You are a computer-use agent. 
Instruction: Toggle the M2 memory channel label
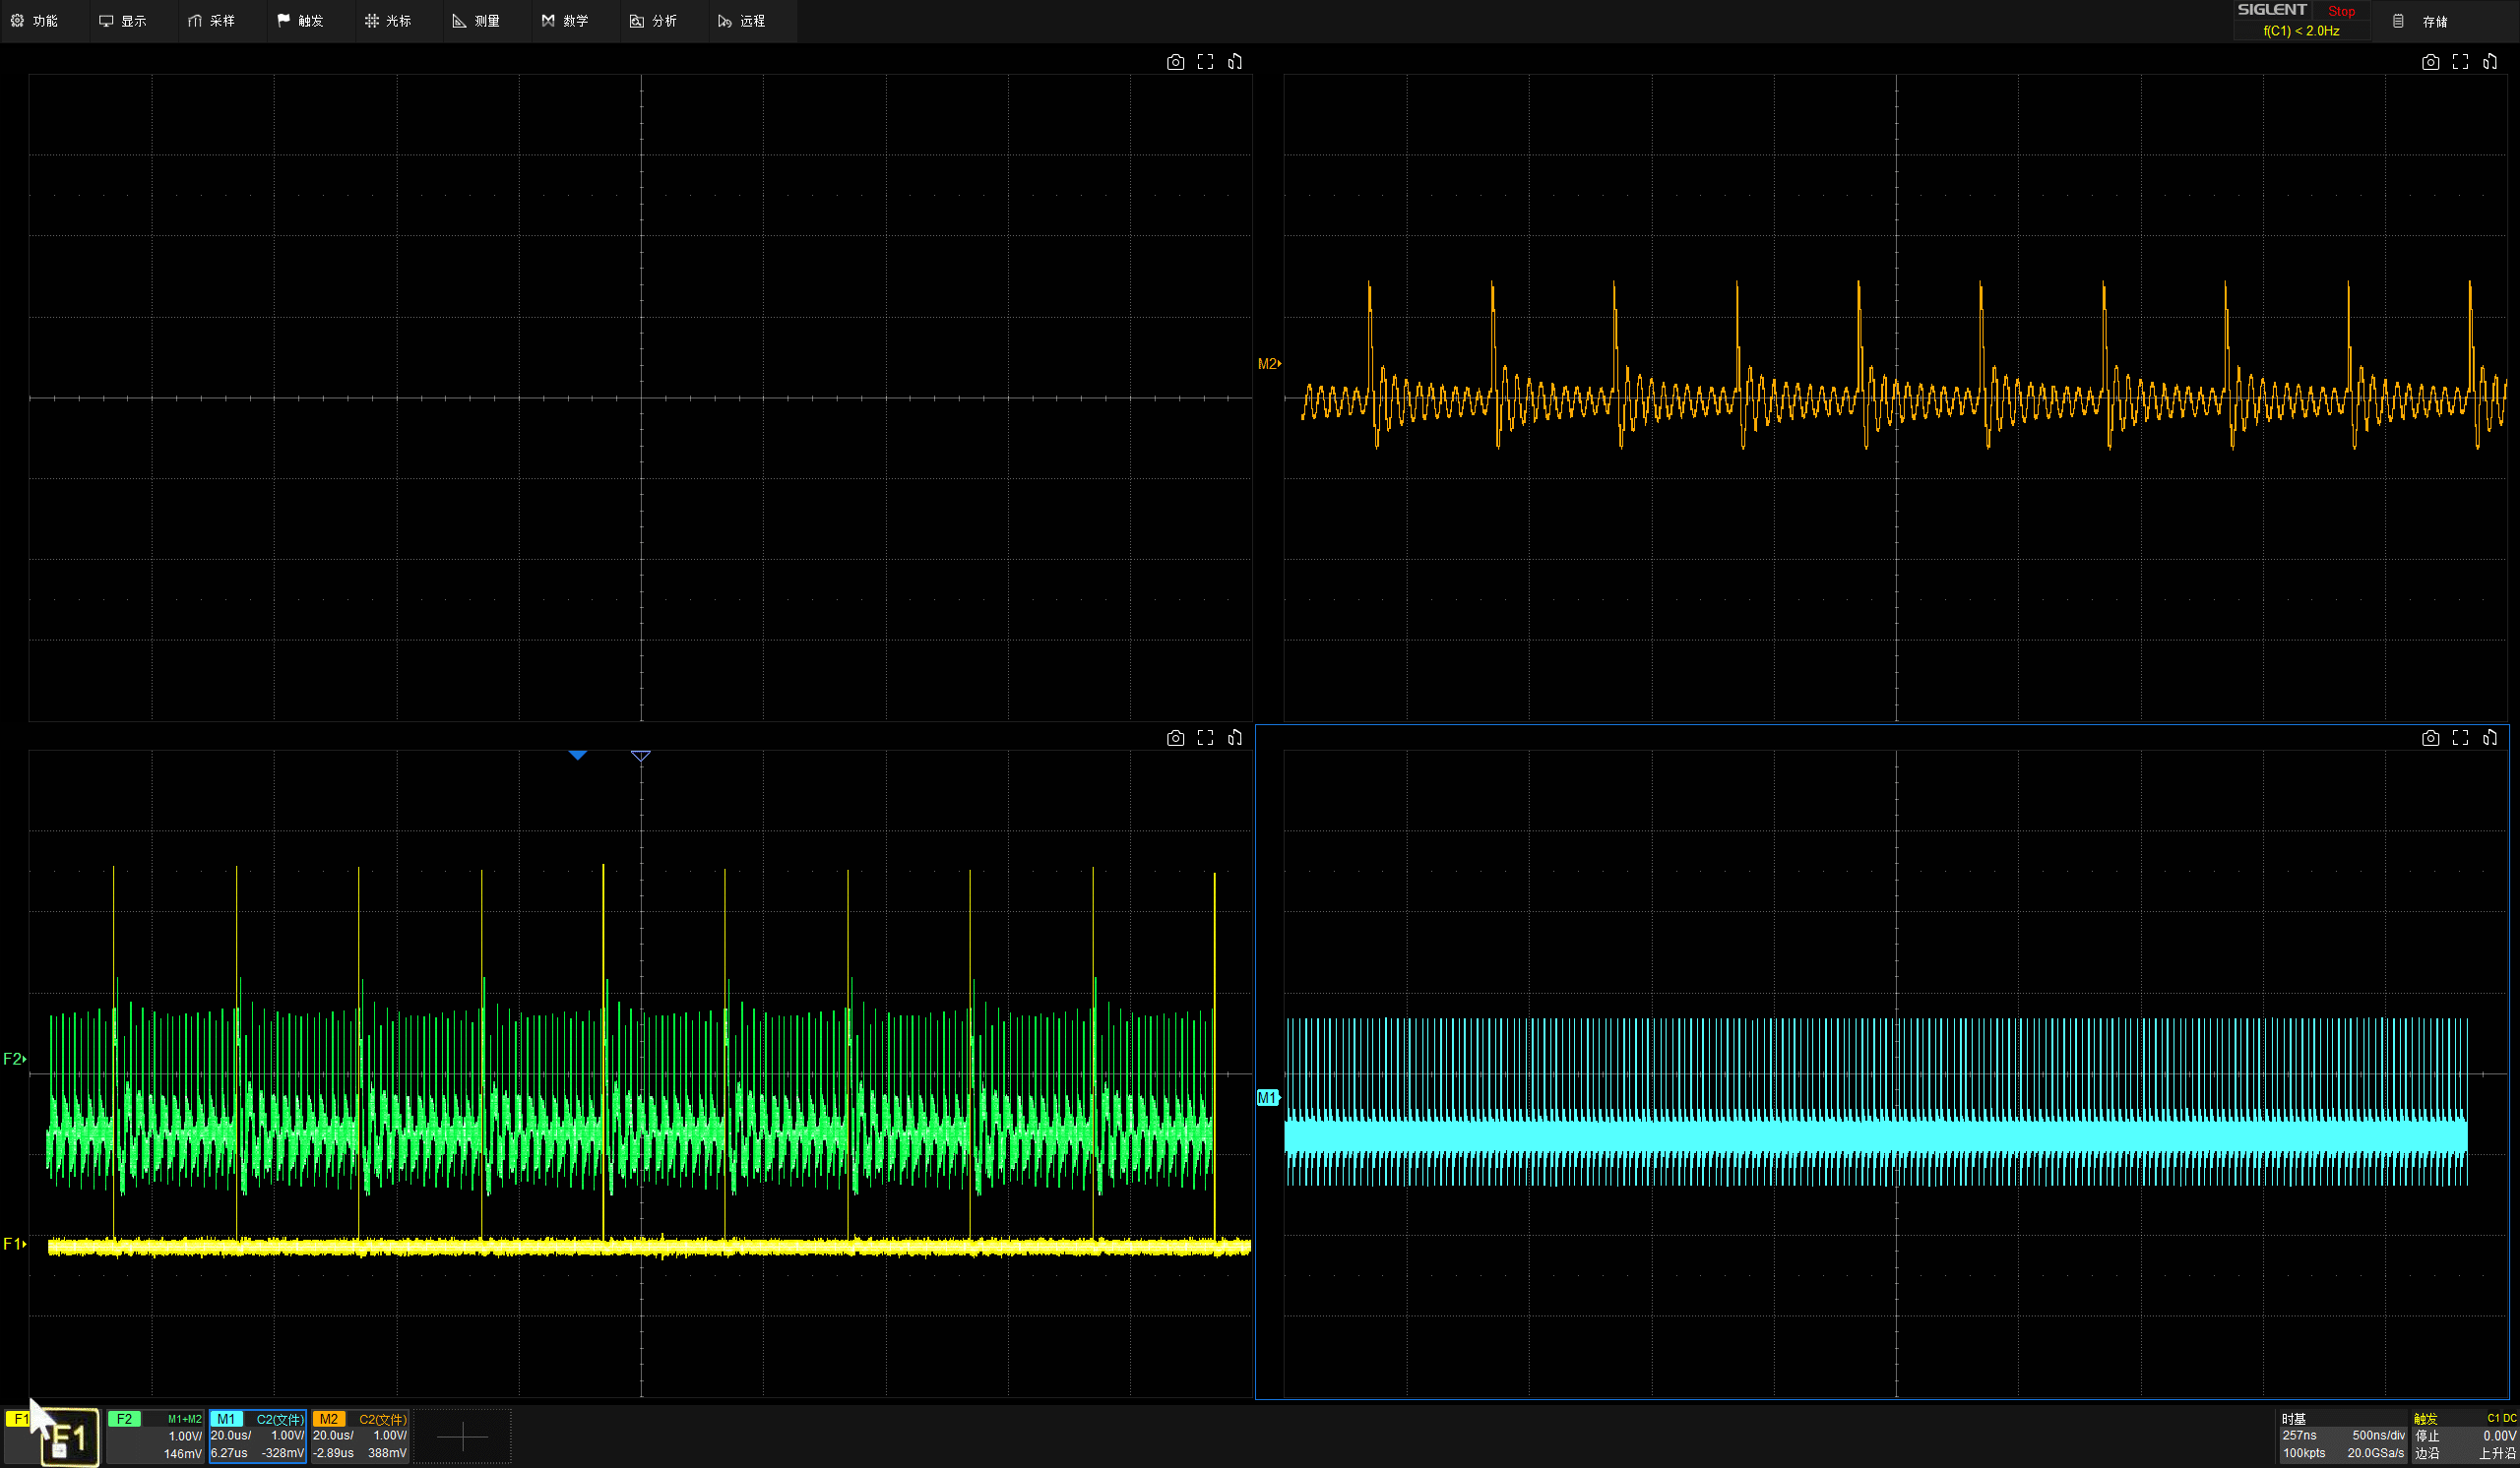328,1419
